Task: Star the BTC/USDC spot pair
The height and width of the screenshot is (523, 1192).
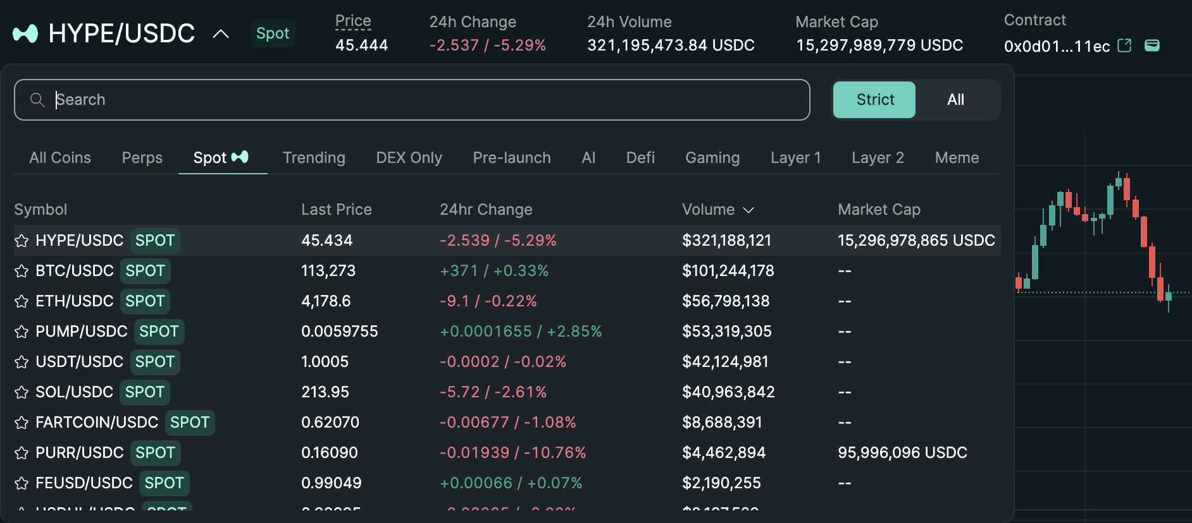Action: (22, 271)
